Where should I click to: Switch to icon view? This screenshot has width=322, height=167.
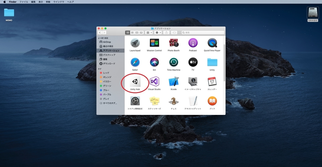tap(128, 33)
